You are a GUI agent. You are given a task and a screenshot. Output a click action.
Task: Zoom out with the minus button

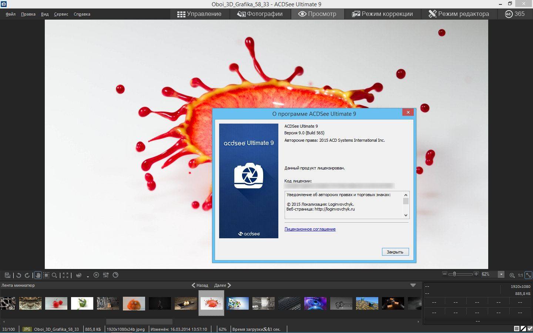(445, 274)
